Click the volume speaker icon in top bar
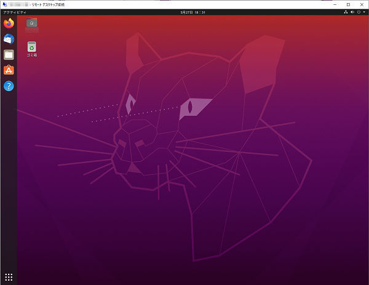The image size is (369, 285). pyautogui.click(x=352, y=12)
